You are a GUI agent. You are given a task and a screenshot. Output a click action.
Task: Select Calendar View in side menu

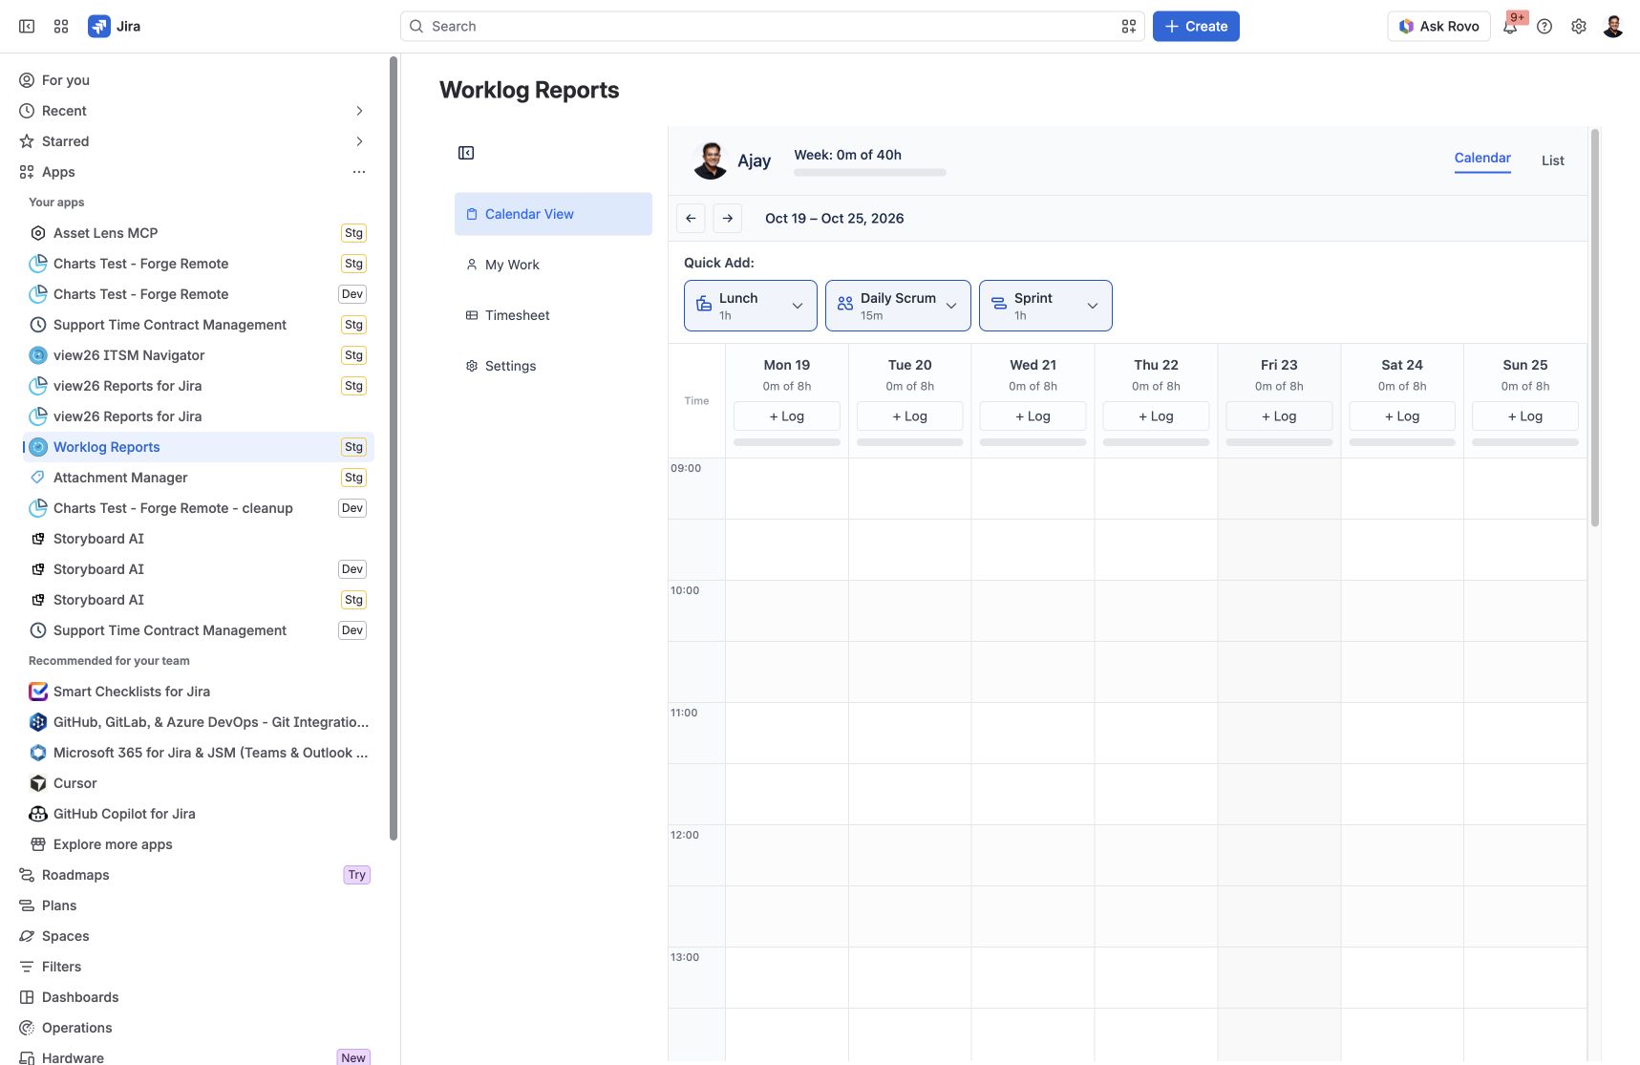(x=553, y=214)
